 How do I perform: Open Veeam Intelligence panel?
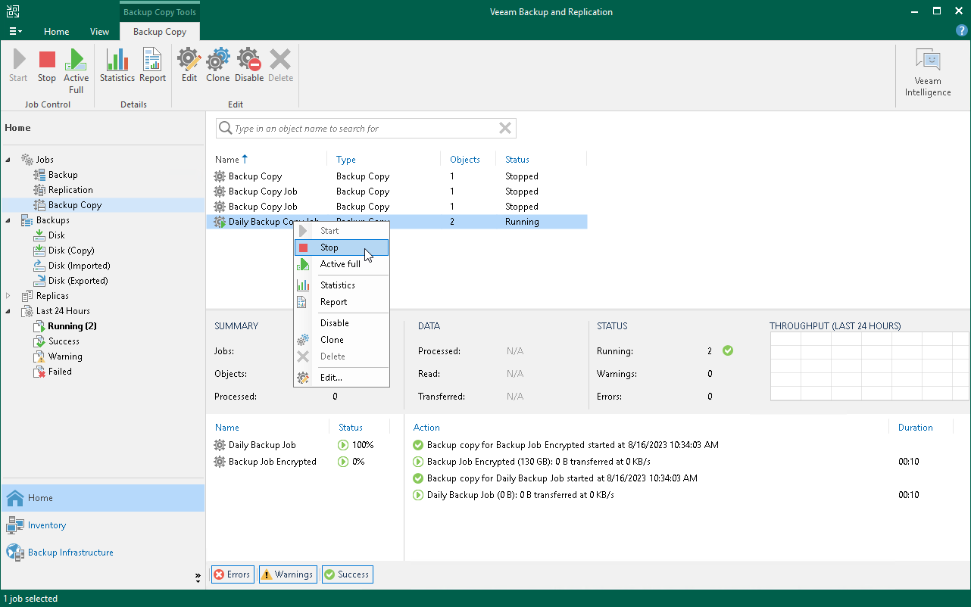pos(927,68)
